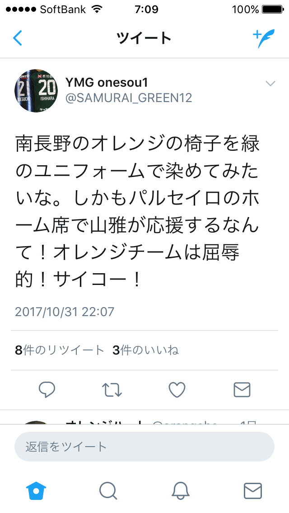Image resolution: width=289 pixels, height=513 pixels.
Task: Share tweet via envelope icon under tweet
Action: pyautogui.click(x=242, y=390)
